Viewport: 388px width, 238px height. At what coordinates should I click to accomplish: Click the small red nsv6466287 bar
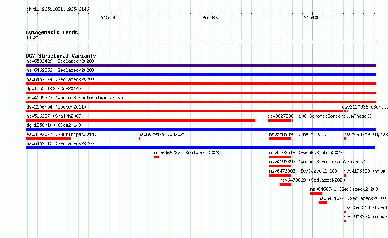tap(157, 157)
